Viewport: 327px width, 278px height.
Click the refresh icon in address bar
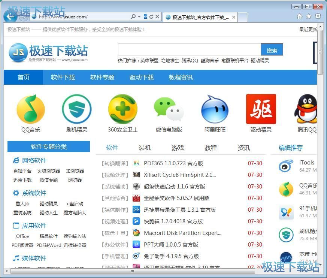[151, 16]
